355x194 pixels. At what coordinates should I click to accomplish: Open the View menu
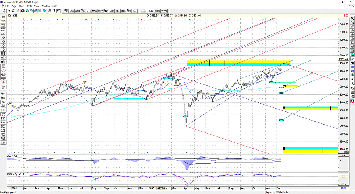(37, 6)
